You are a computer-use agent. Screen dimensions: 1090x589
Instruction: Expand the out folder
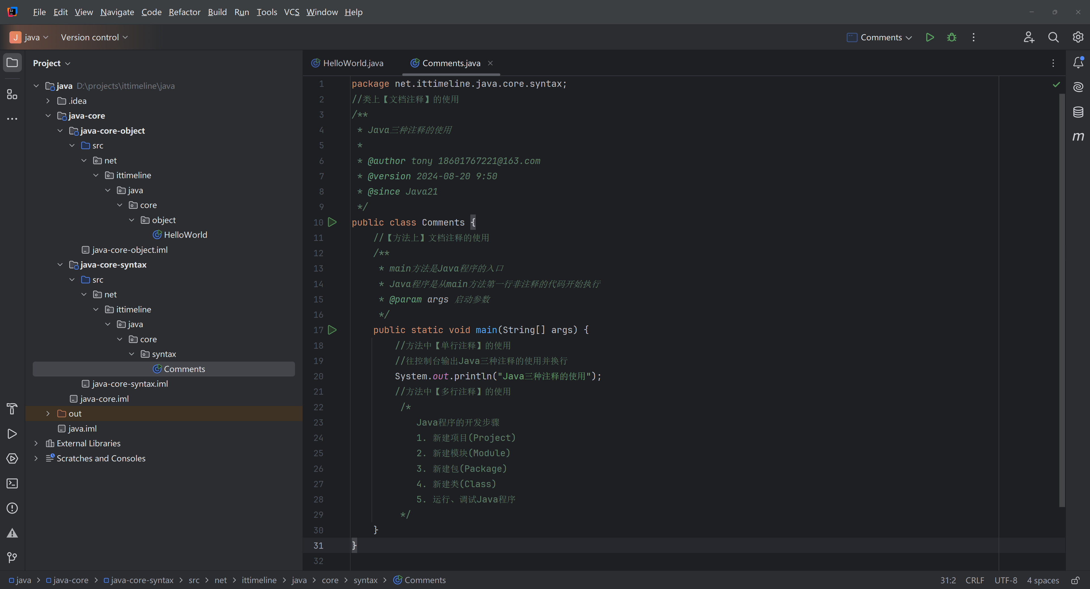click(48, 414)
